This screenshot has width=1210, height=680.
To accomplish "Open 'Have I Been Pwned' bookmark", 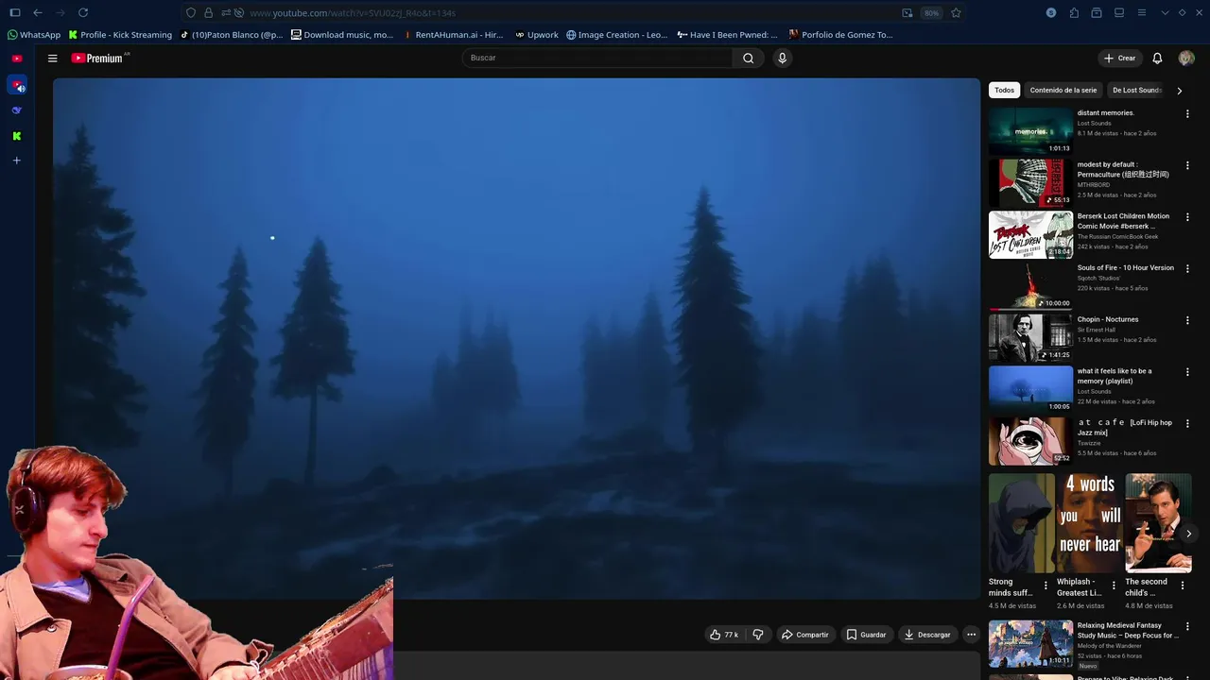I will [727, 35].
